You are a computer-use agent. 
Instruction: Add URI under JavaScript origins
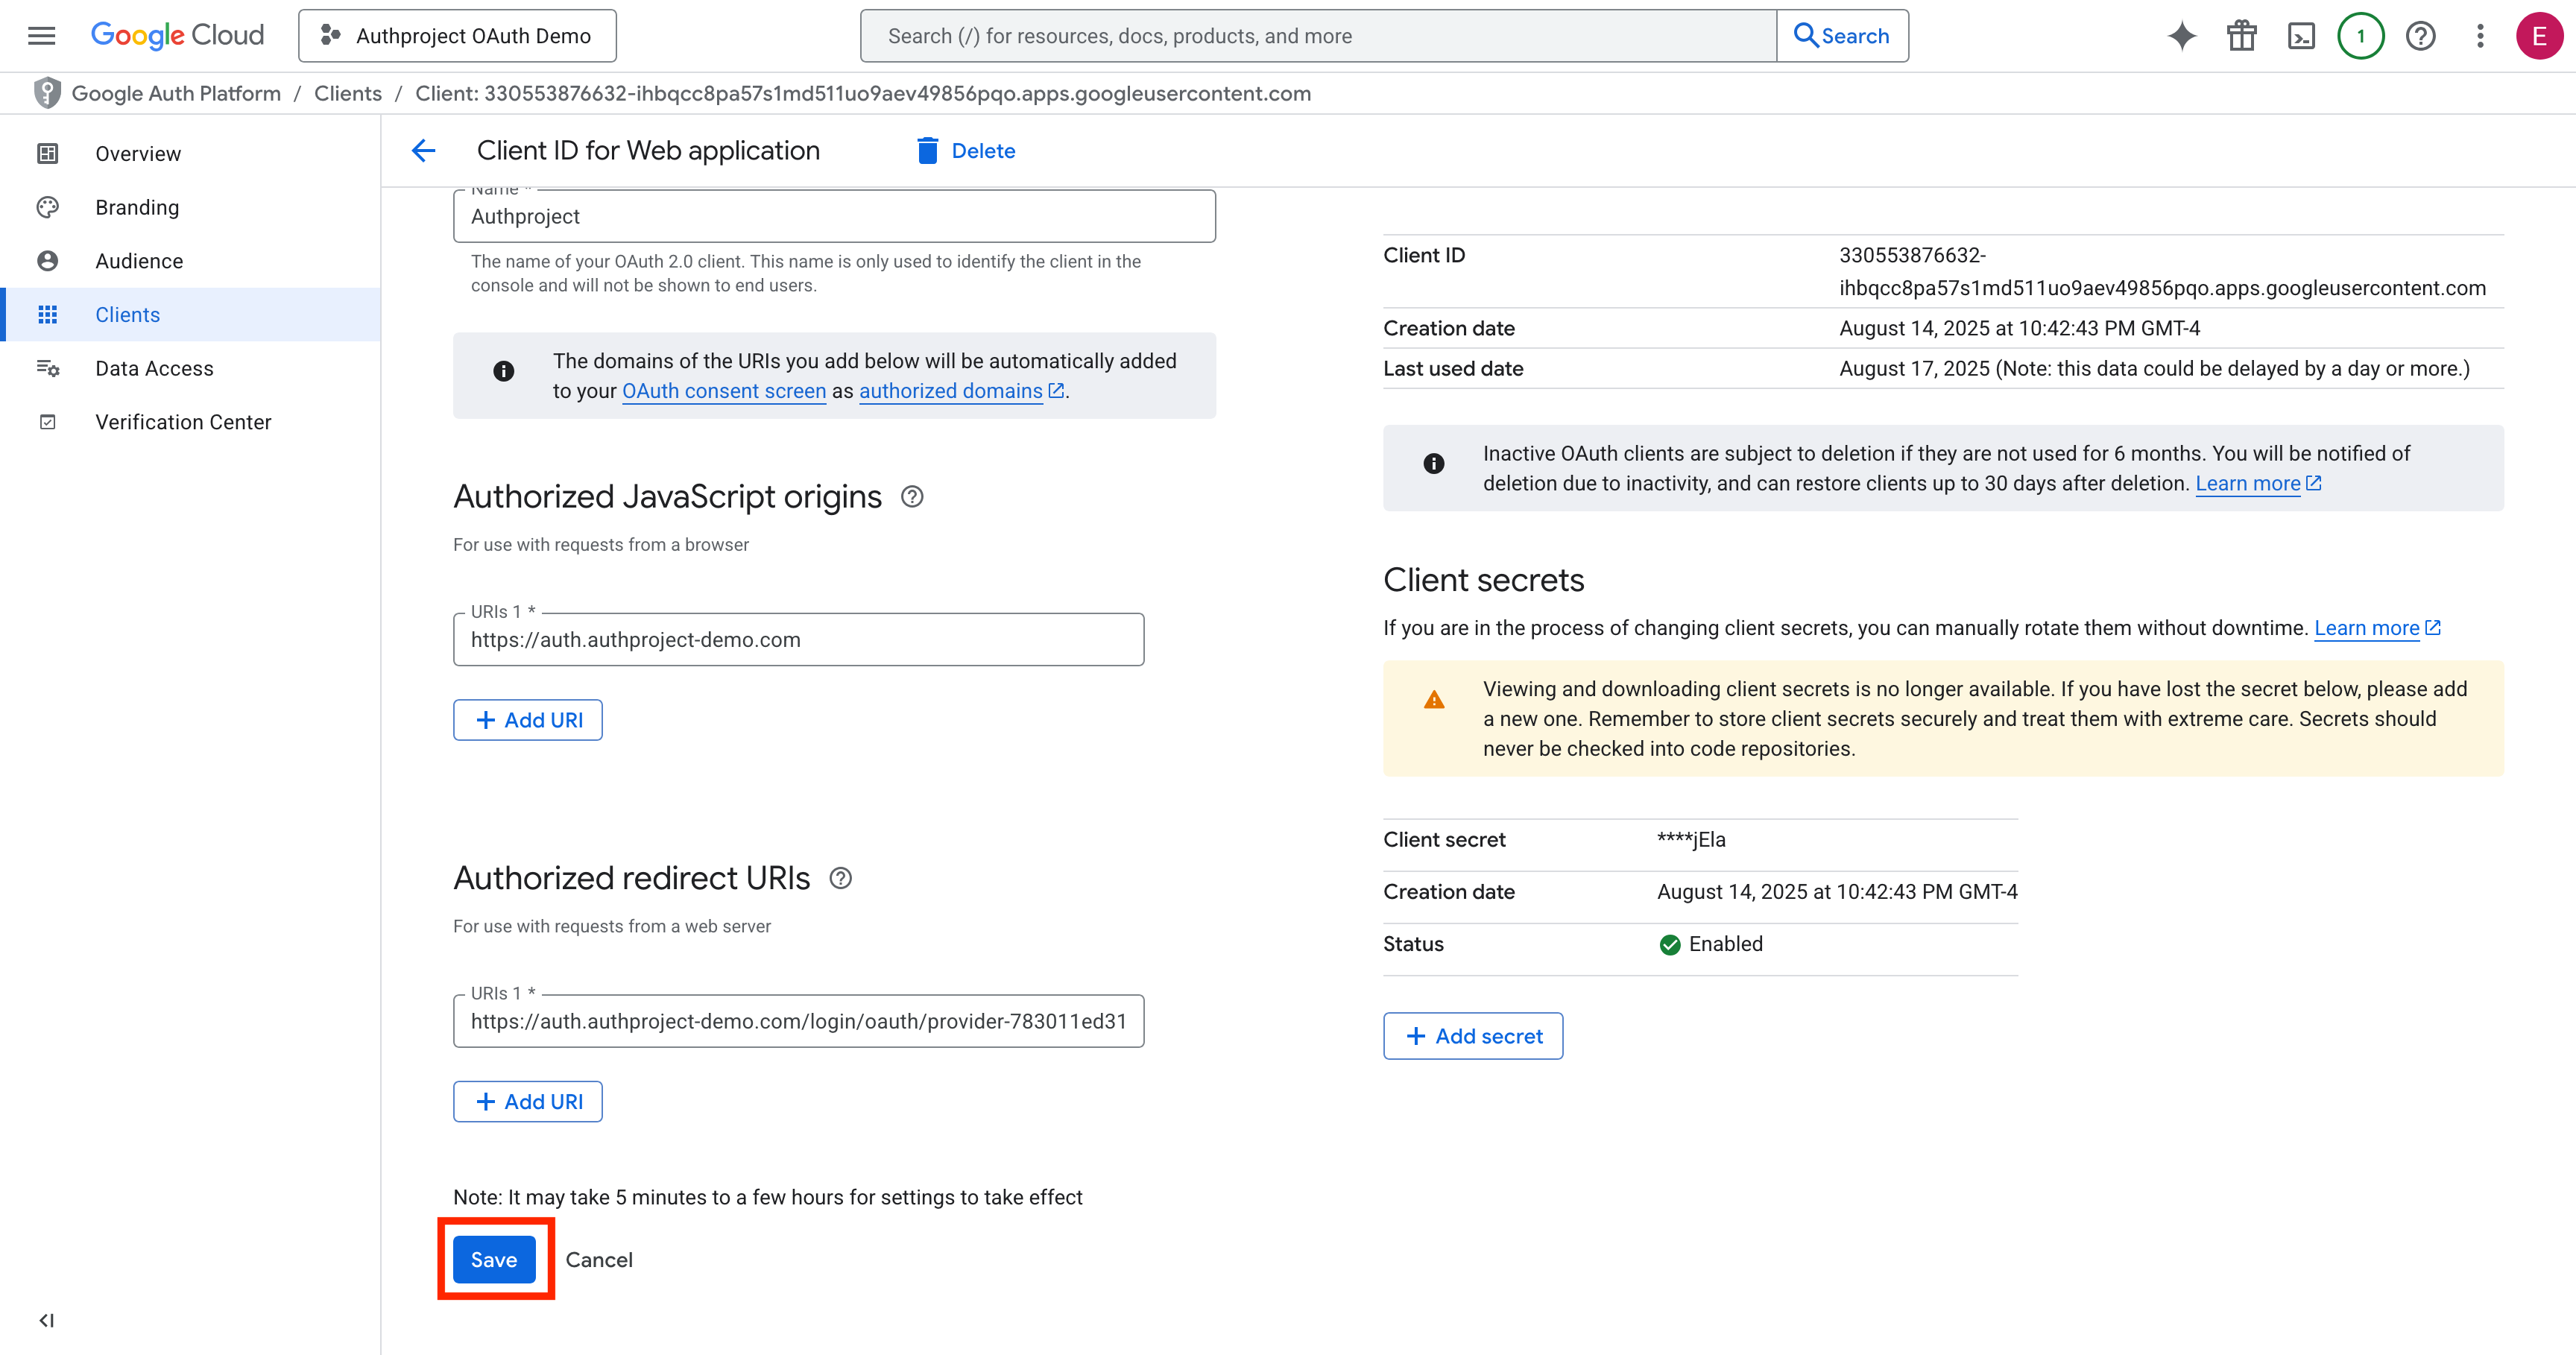pyautogui.click(x=527, y=720)
